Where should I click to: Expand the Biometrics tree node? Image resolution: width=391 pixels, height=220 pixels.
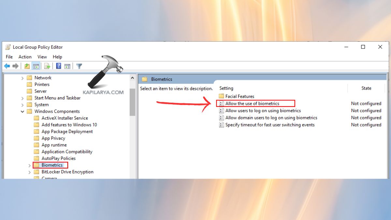pos(30,165)
